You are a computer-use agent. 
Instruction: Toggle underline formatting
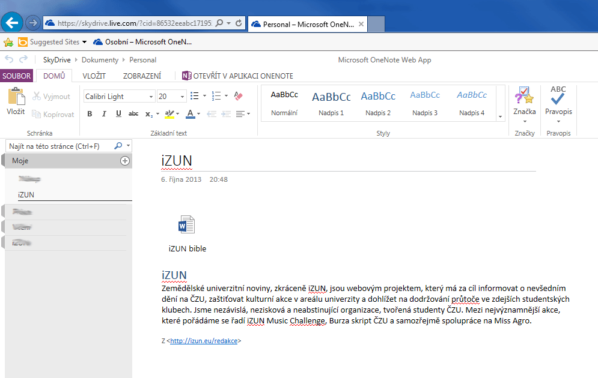[x=118, y=113]
